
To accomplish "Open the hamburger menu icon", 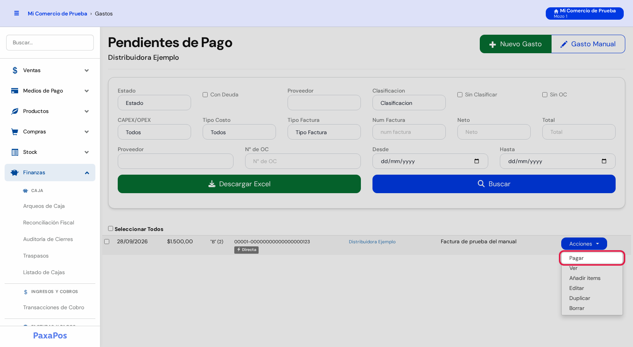I will [17, 13].
